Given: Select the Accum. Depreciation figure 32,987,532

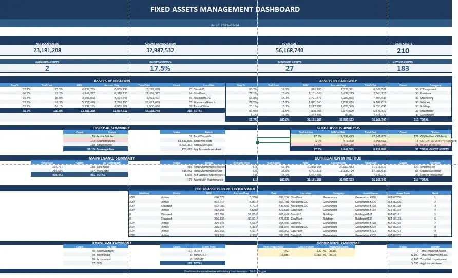Looking at the screenshot, I should [x=160, y=50].
